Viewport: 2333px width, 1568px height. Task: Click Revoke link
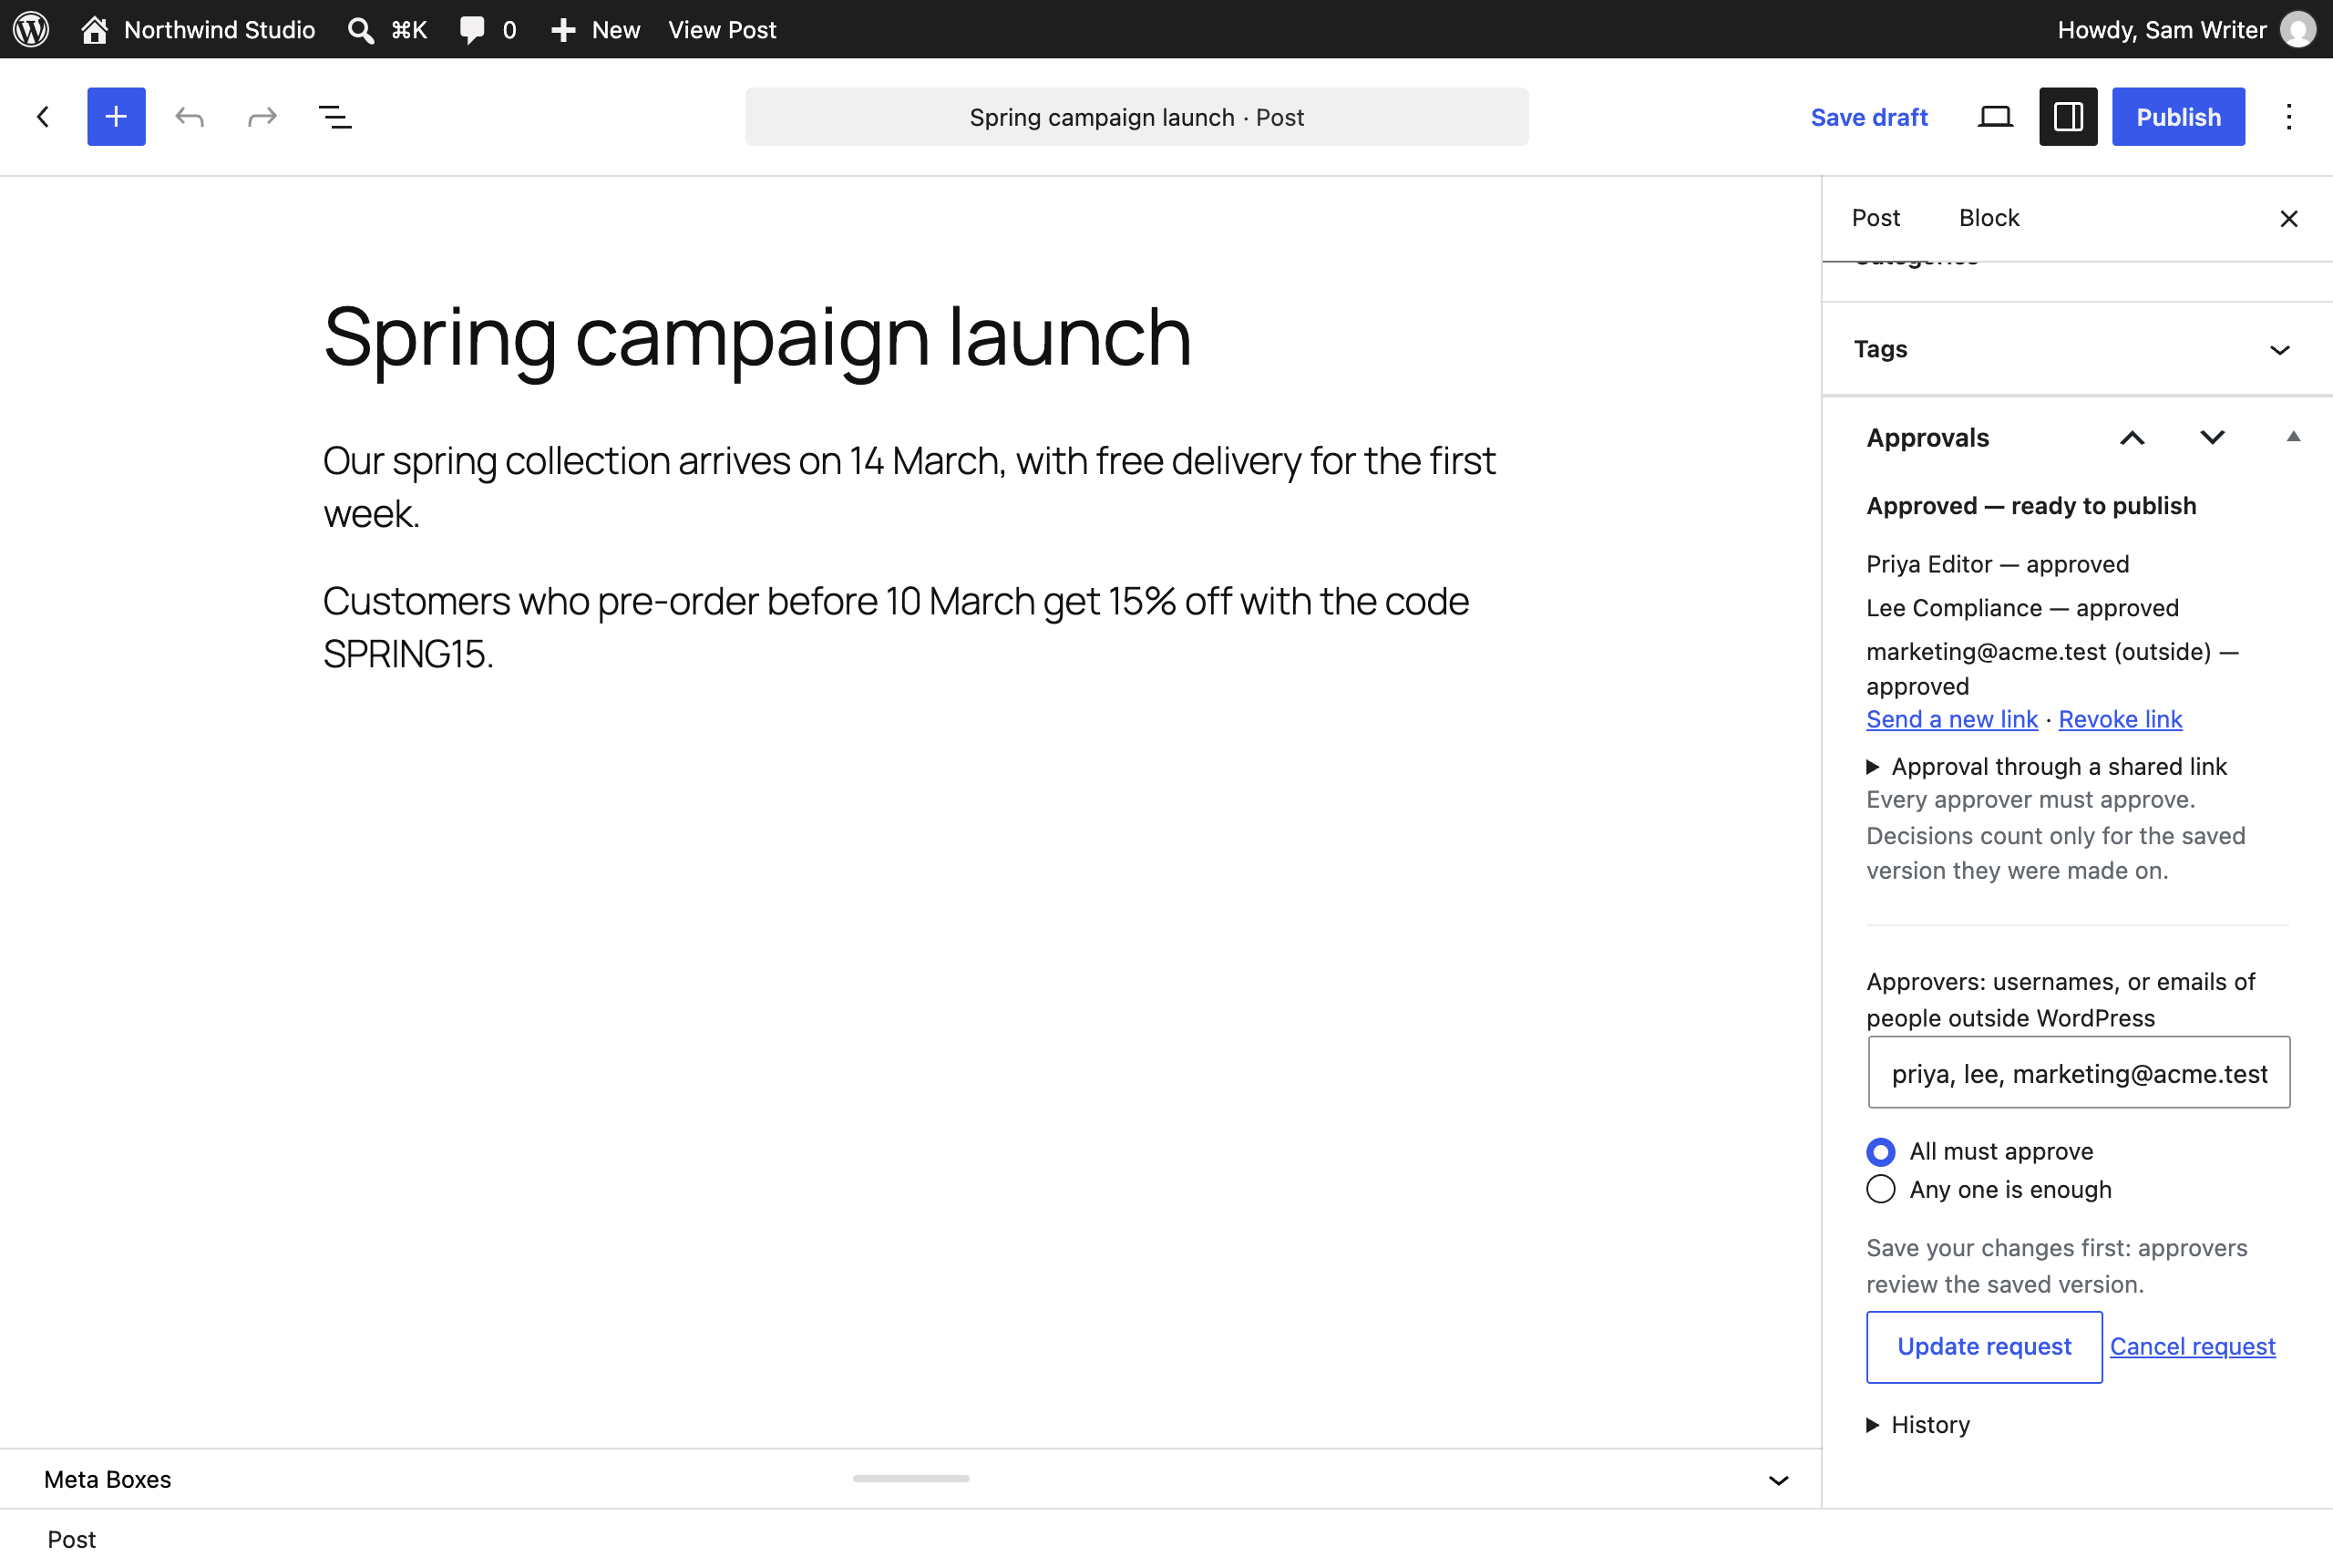click(2120, 719)
